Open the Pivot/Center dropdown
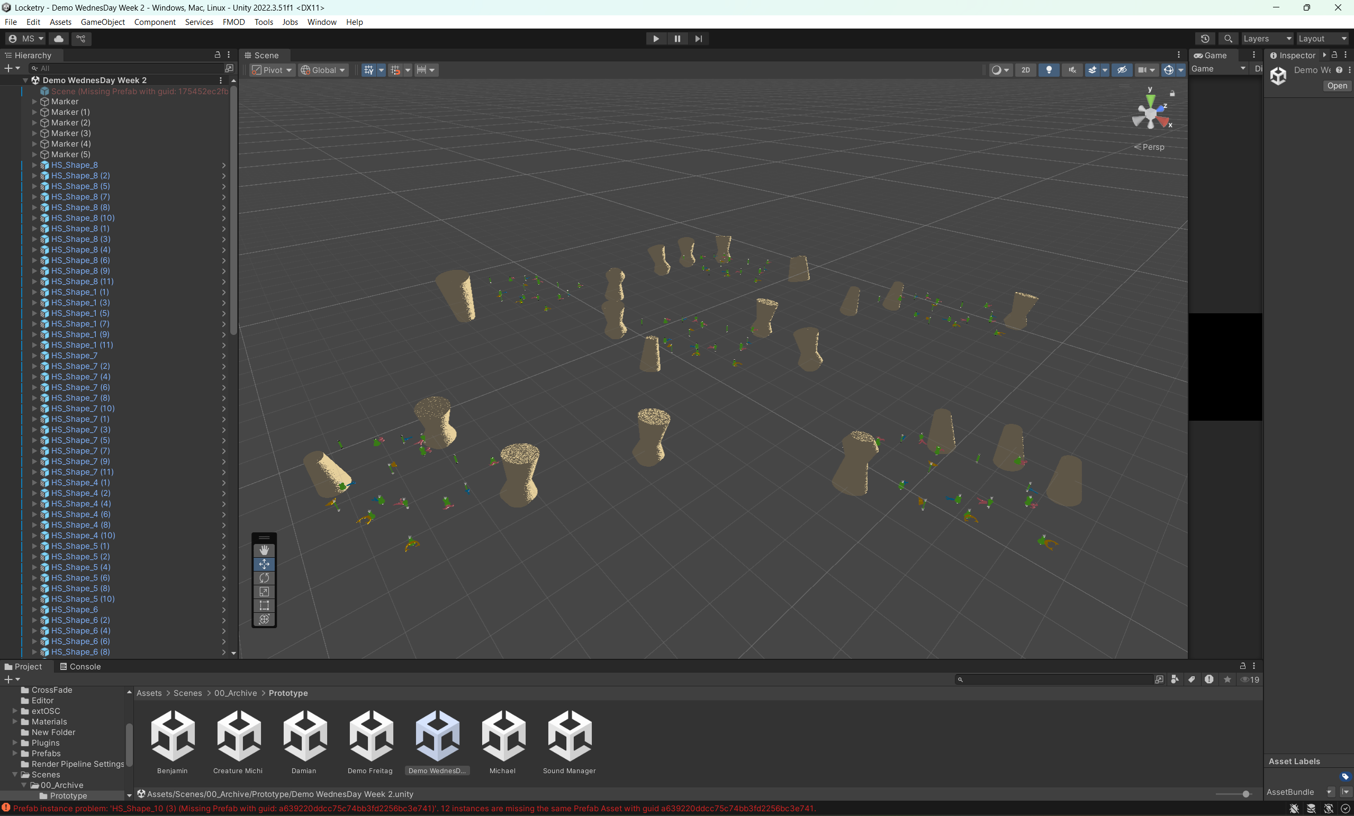 click(x=272, y=70)
